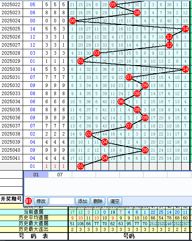Screen dimensions: 192x241
Task: Click the red 14 ball in row 2025025
Action: (x=185, y=29)
